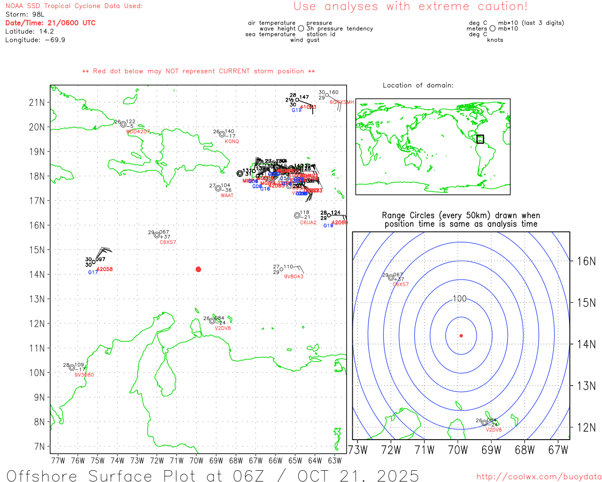Click the 6ORXSMH station id label
The height and width of the screenshot is (482, 602).
tap(341, 102)
